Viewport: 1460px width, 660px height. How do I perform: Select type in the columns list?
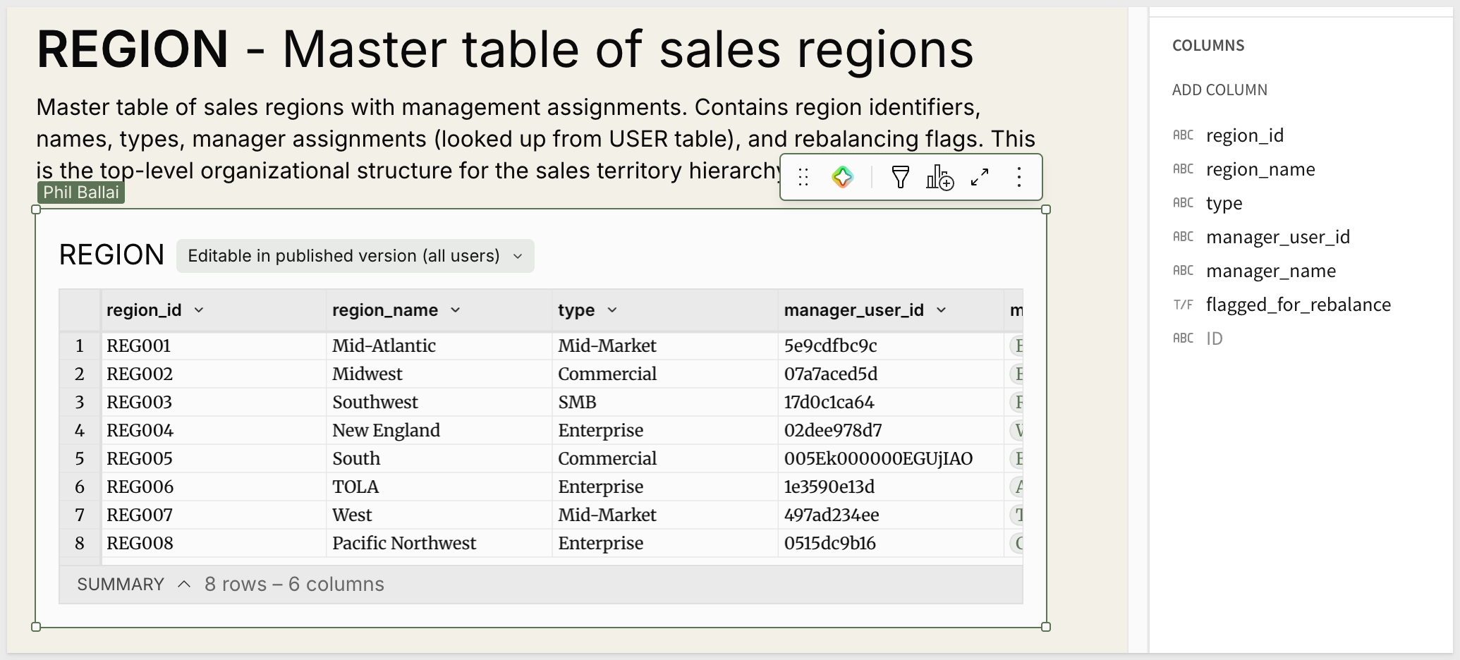(x=1224, y=204)
